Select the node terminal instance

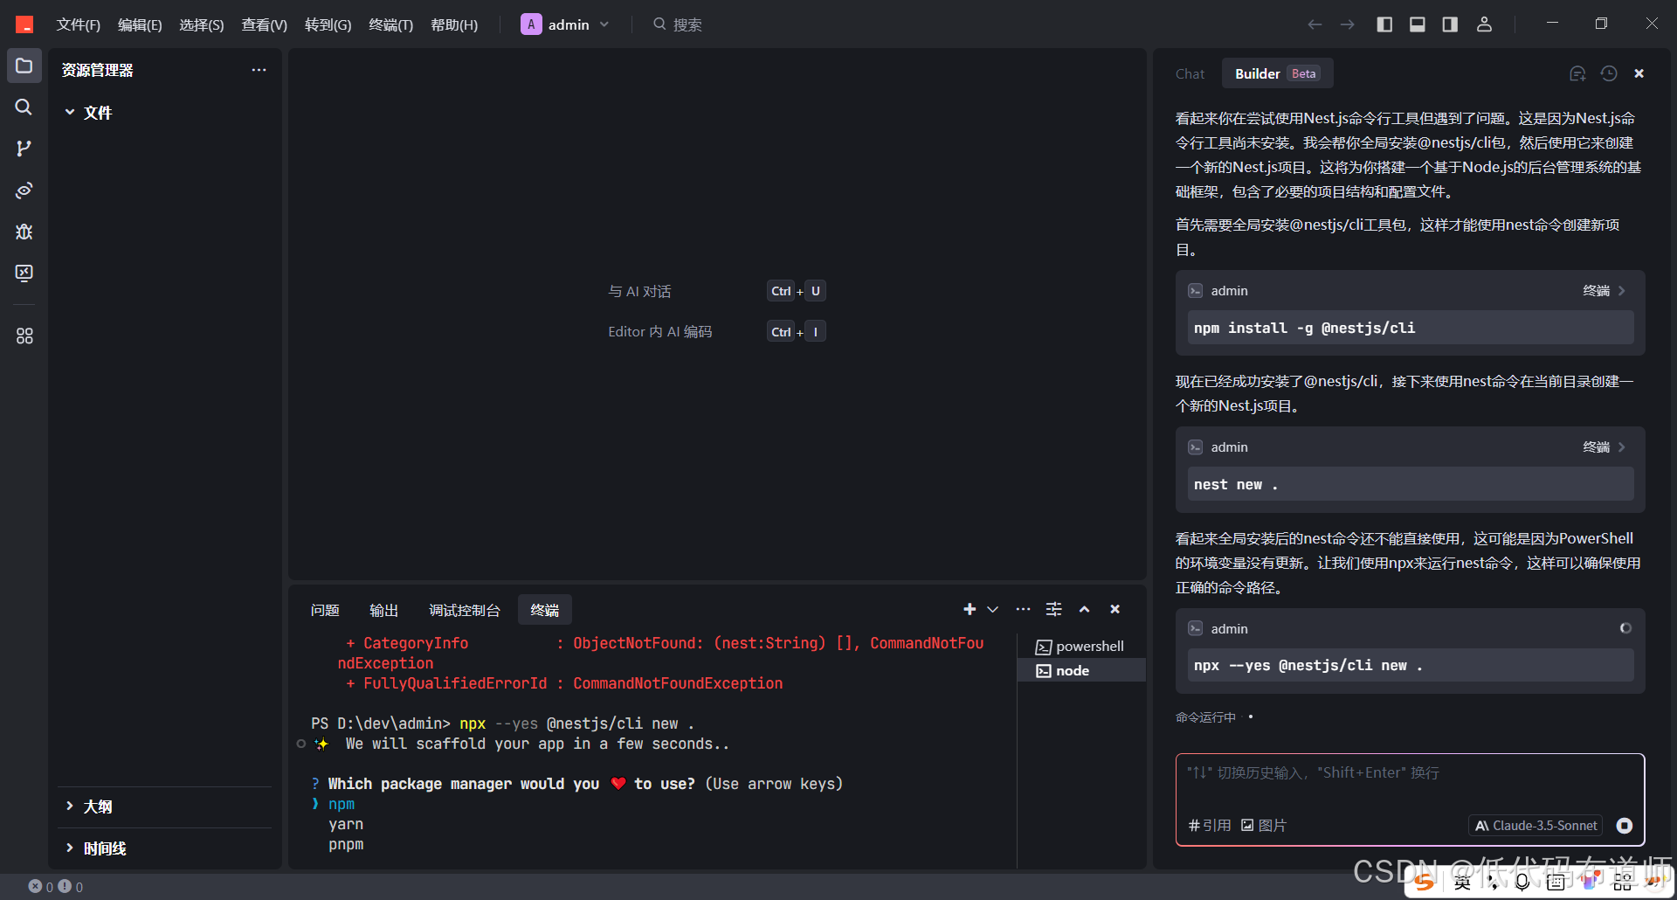pos(1081,670)
